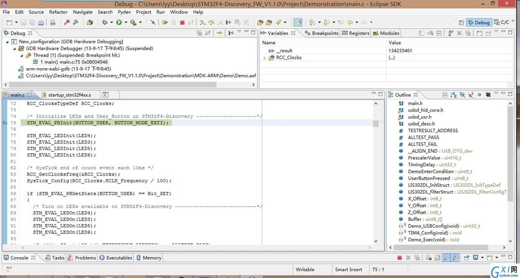
Task: Open the startup_stm32f4xx.s editor tab
Action: (66, 95)
